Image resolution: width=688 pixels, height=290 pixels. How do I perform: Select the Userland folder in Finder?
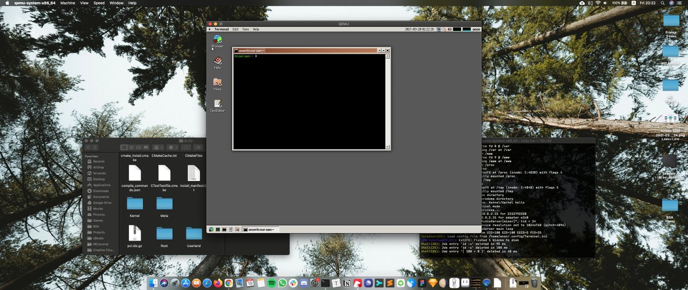click(x=194, y=233)
